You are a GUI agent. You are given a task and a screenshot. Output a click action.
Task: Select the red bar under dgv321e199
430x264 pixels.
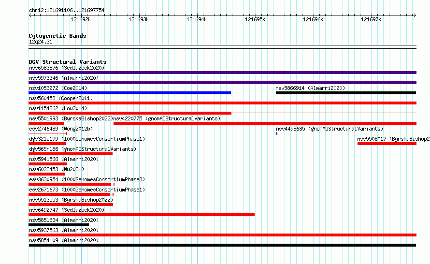click(x=47, y=144)
